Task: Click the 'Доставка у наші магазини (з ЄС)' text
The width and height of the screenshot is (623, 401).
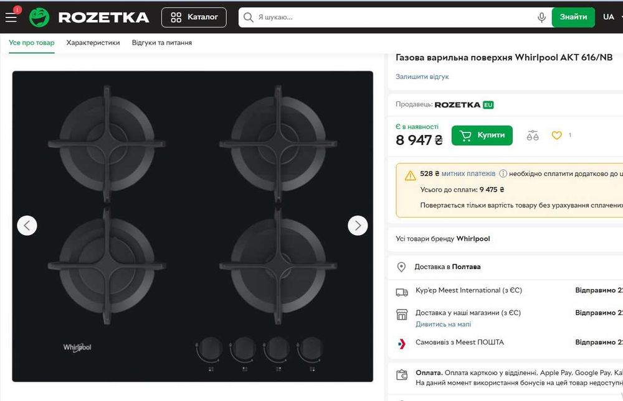Action: [x=468, y=313]
